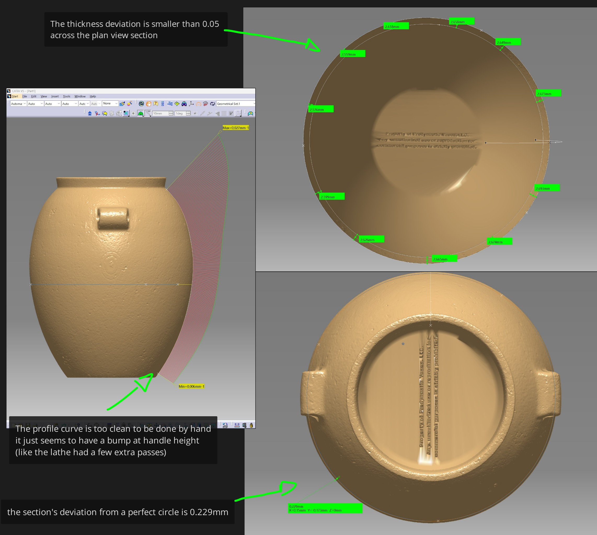
Task: Open the None layer dropdown
Action: pyautogui.click(x=116, y=103)
